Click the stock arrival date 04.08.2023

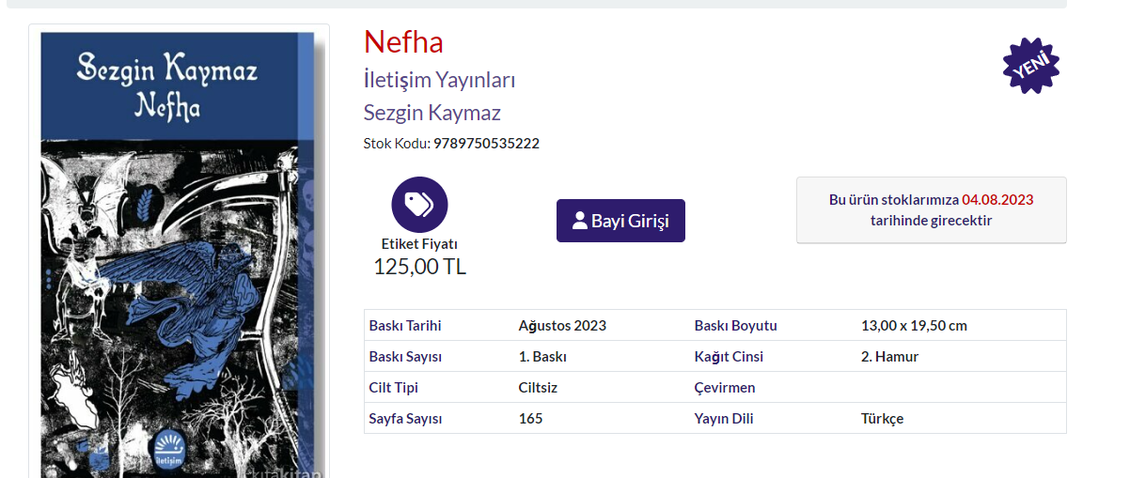tap(997, 200)
